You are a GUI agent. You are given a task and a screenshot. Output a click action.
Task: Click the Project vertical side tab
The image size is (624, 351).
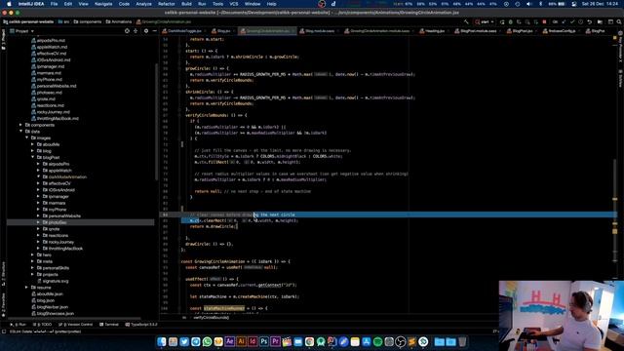coord(4,39)
